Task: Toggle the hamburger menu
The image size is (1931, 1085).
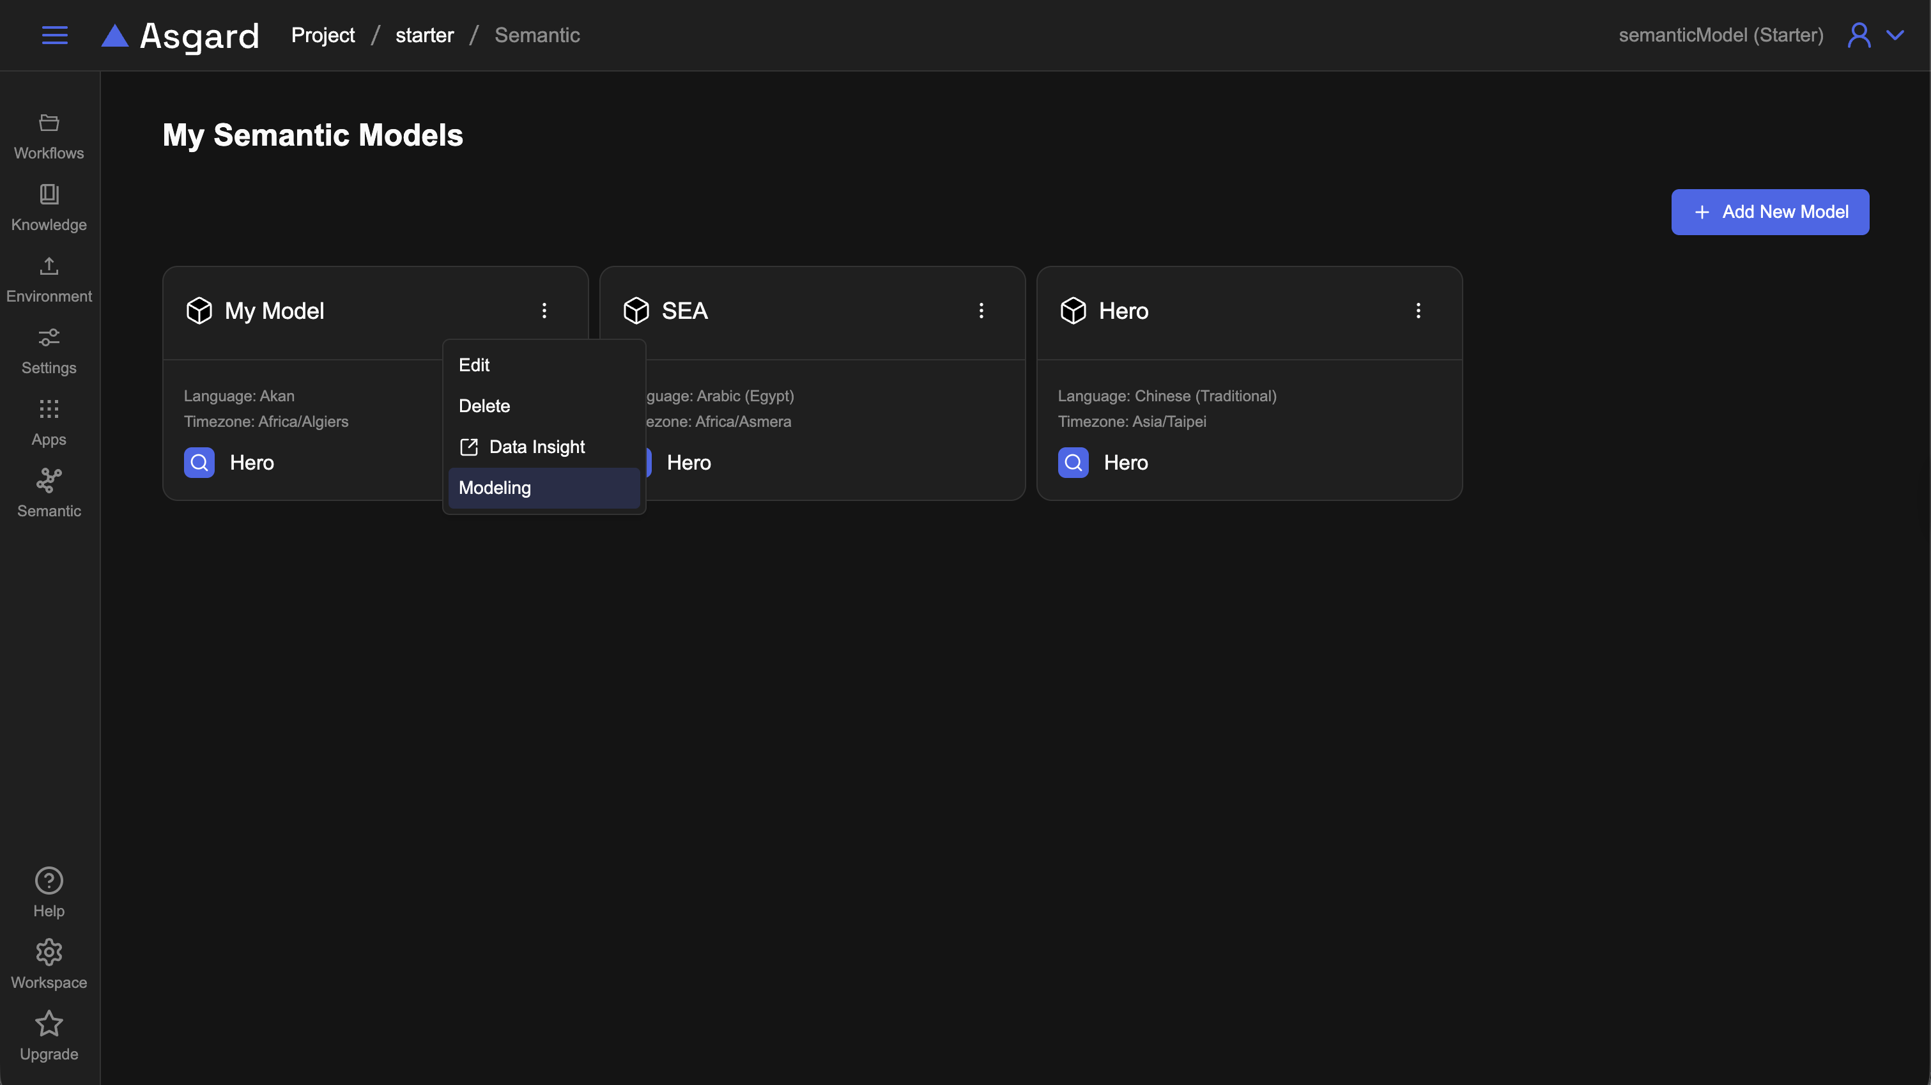Action: pyautogui.click(x=55, y=35)
